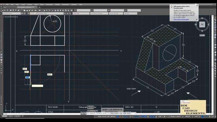This screenshot has height=122, width=217.
Task: Open the layer list dropdown
Action: [x=47, y=14]
